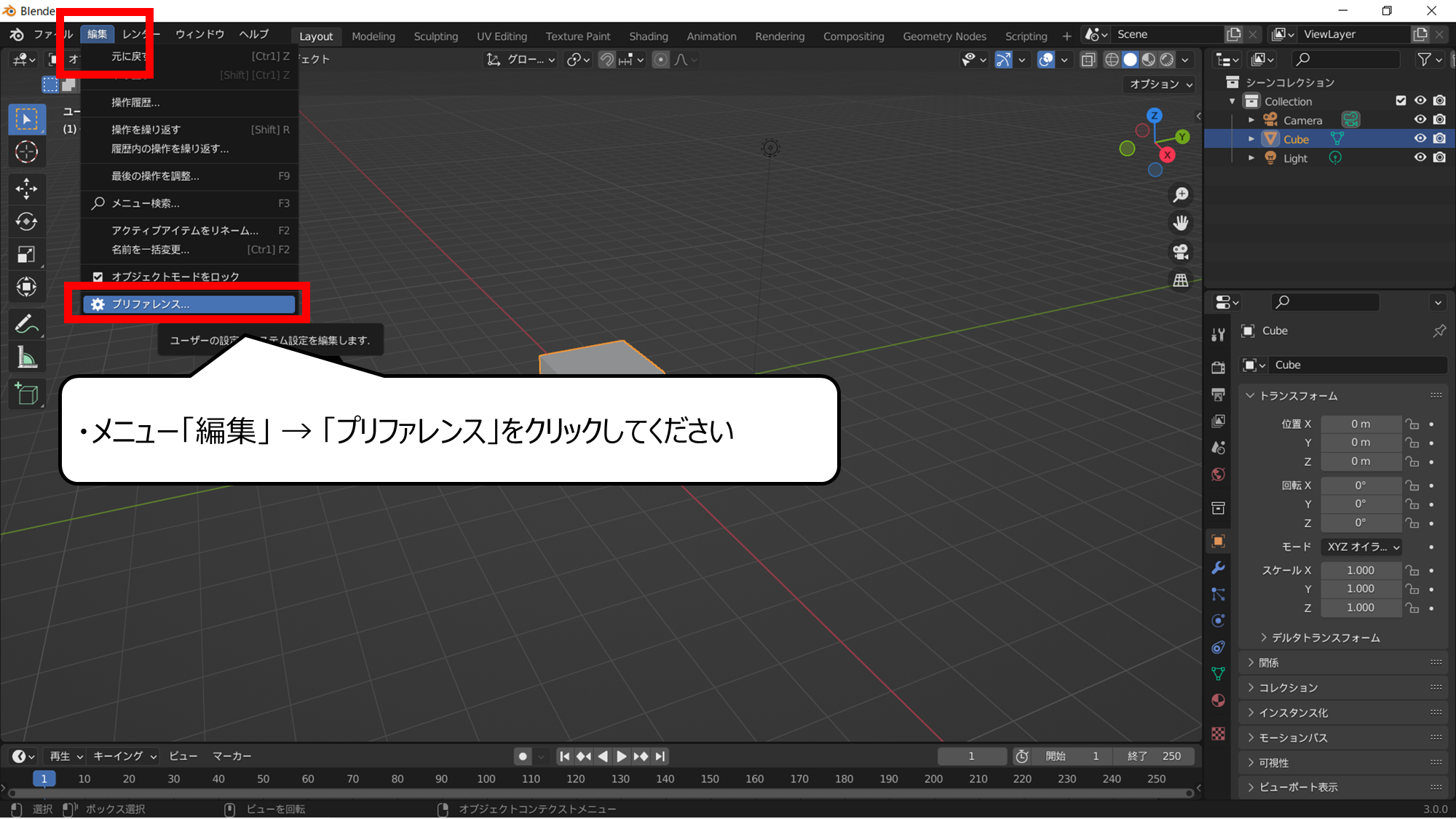
Task: Click the zoom view magnifier icon
Action: [1181, 195]
